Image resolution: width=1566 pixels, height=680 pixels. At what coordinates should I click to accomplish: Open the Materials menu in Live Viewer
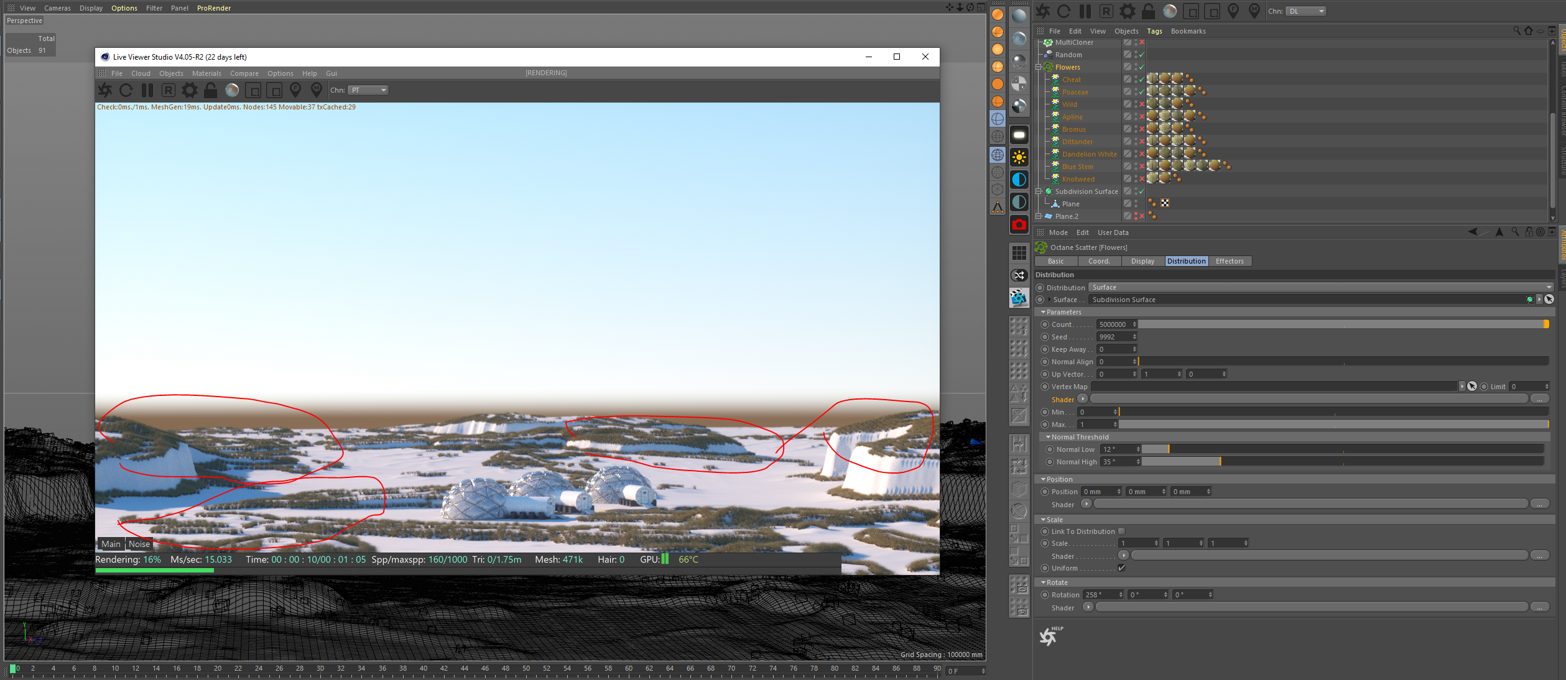coord(206,73)
